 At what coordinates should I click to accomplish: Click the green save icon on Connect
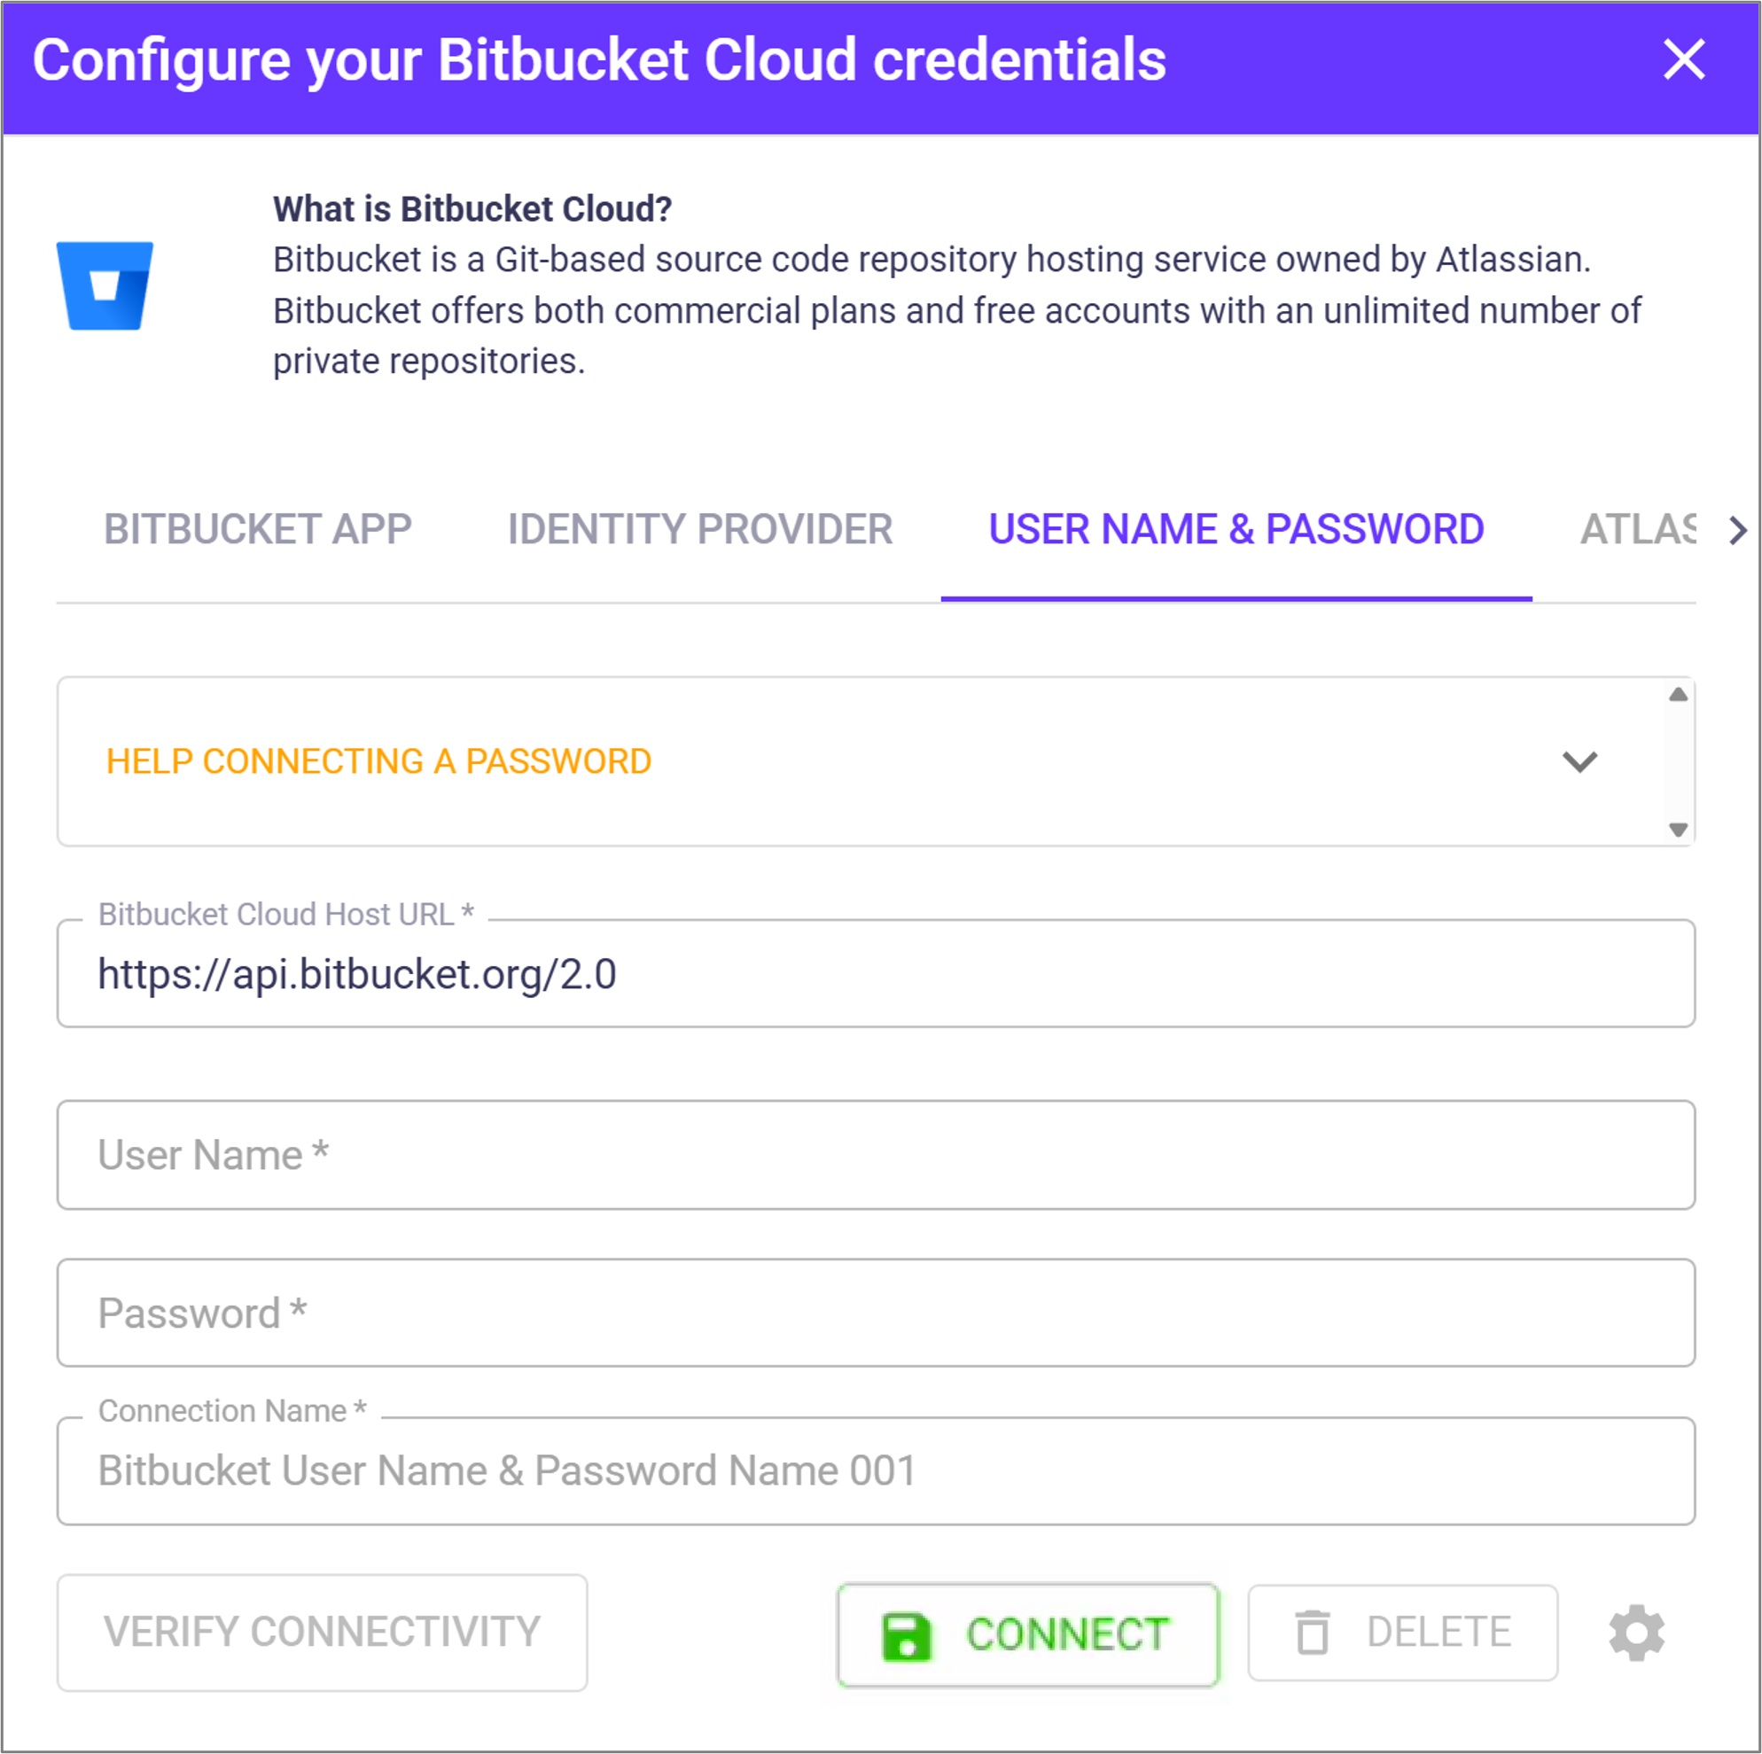906,1635
